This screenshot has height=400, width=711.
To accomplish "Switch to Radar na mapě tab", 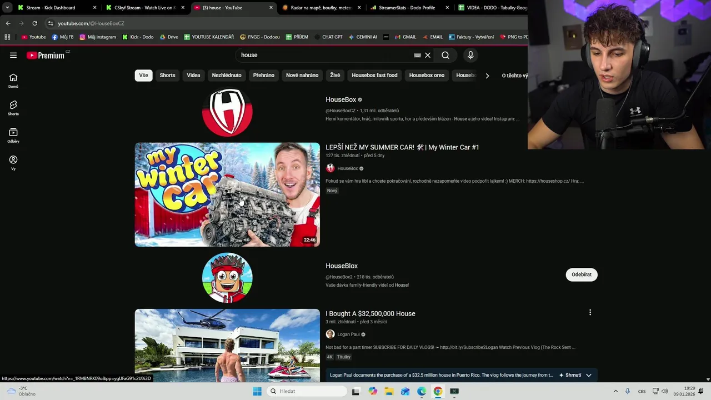I will pyautogui.click(x=321, y=8).
